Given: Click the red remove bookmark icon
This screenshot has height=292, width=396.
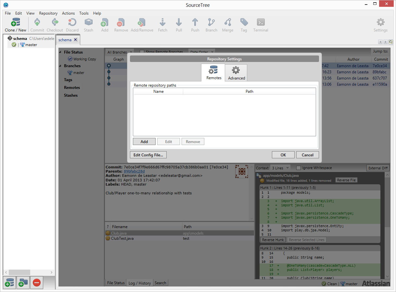Looking at the screenshot, I should coord(37,283).
